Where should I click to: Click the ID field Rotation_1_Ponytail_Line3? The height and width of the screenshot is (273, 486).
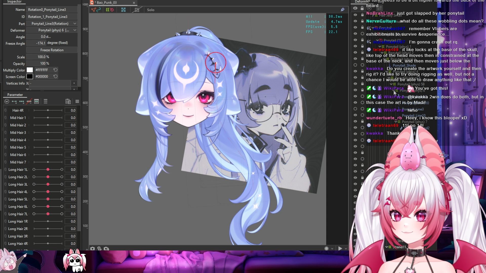tap(52, 17)
